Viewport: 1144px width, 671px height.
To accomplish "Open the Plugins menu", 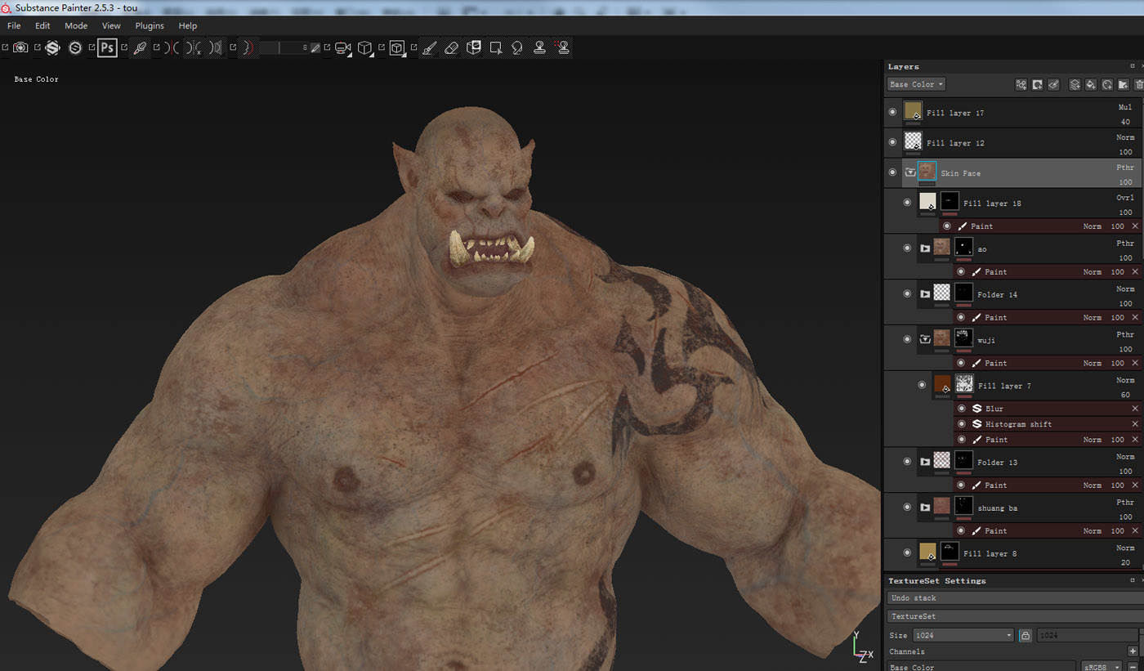I will tap(150, 26).
